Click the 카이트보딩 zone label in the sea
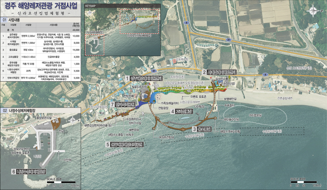This screenshot has width=327, height=190. [x=255, y=115]
